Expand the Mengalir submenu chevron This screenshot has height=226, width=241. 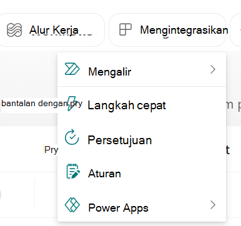[x=213, y=69]
